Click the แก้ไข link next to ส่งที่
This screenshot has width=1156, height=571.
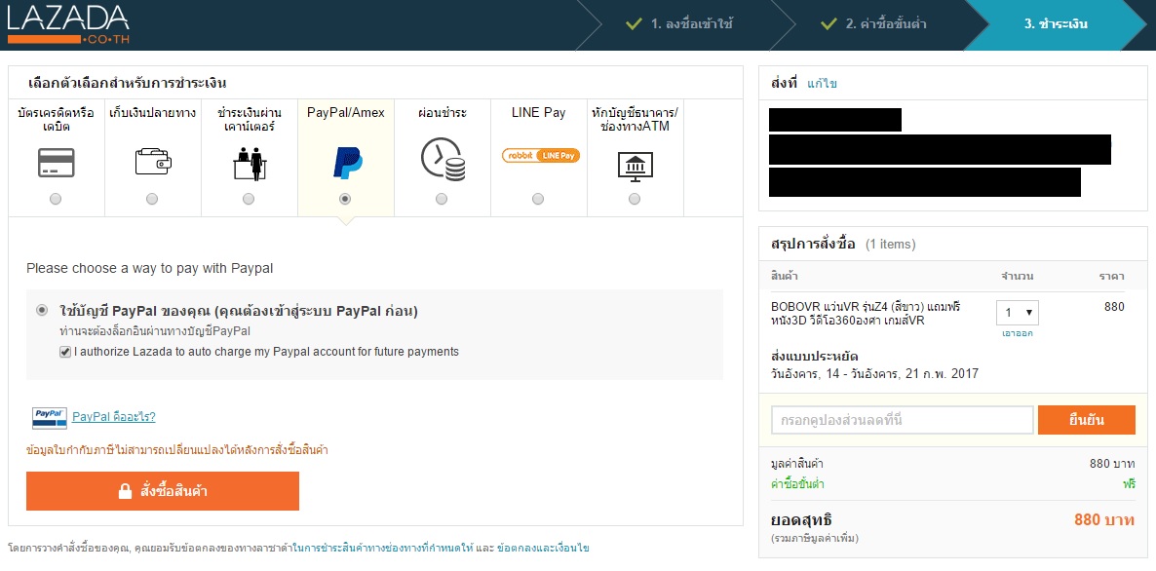[x=822, y=83]
